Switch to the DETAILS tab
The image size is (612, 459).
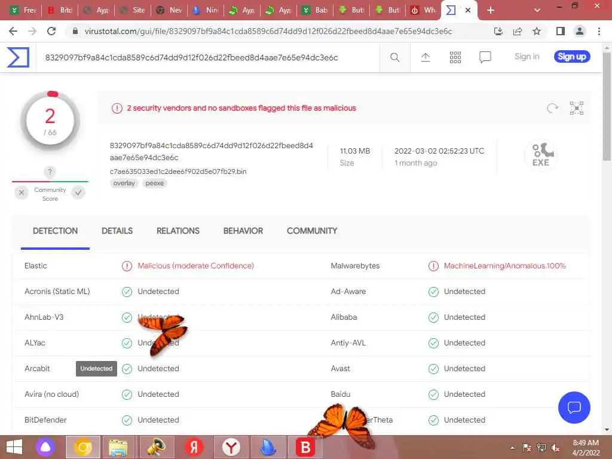[x=117, y=231]
